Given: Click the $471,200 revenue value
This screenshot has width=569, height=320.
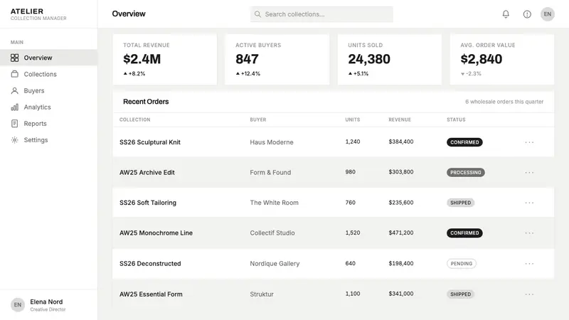Looking at the screenshot, I should 401,233.
